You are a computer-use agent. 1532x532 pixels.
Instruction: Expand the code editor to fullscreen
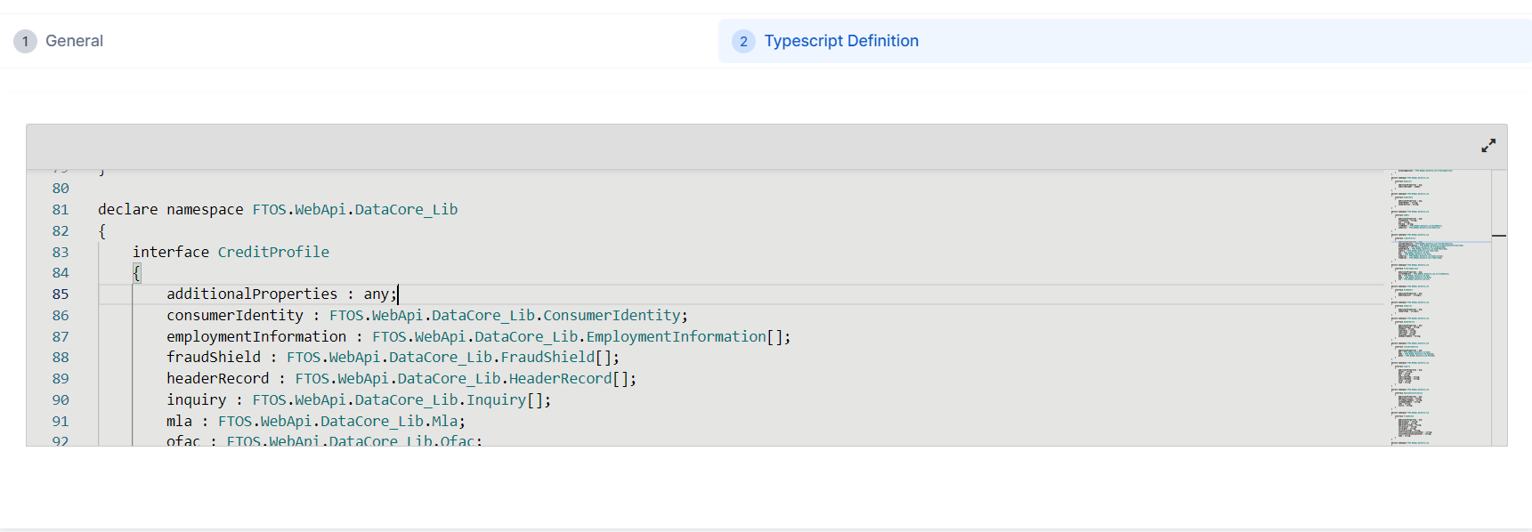[1487, 146]
